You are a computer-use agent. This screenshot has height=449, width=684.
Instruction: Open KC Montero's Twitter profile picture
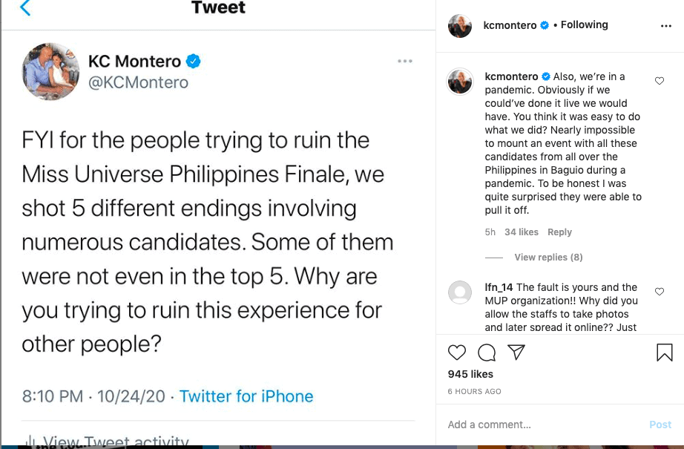pyautogui.click(x=50, y=71)
